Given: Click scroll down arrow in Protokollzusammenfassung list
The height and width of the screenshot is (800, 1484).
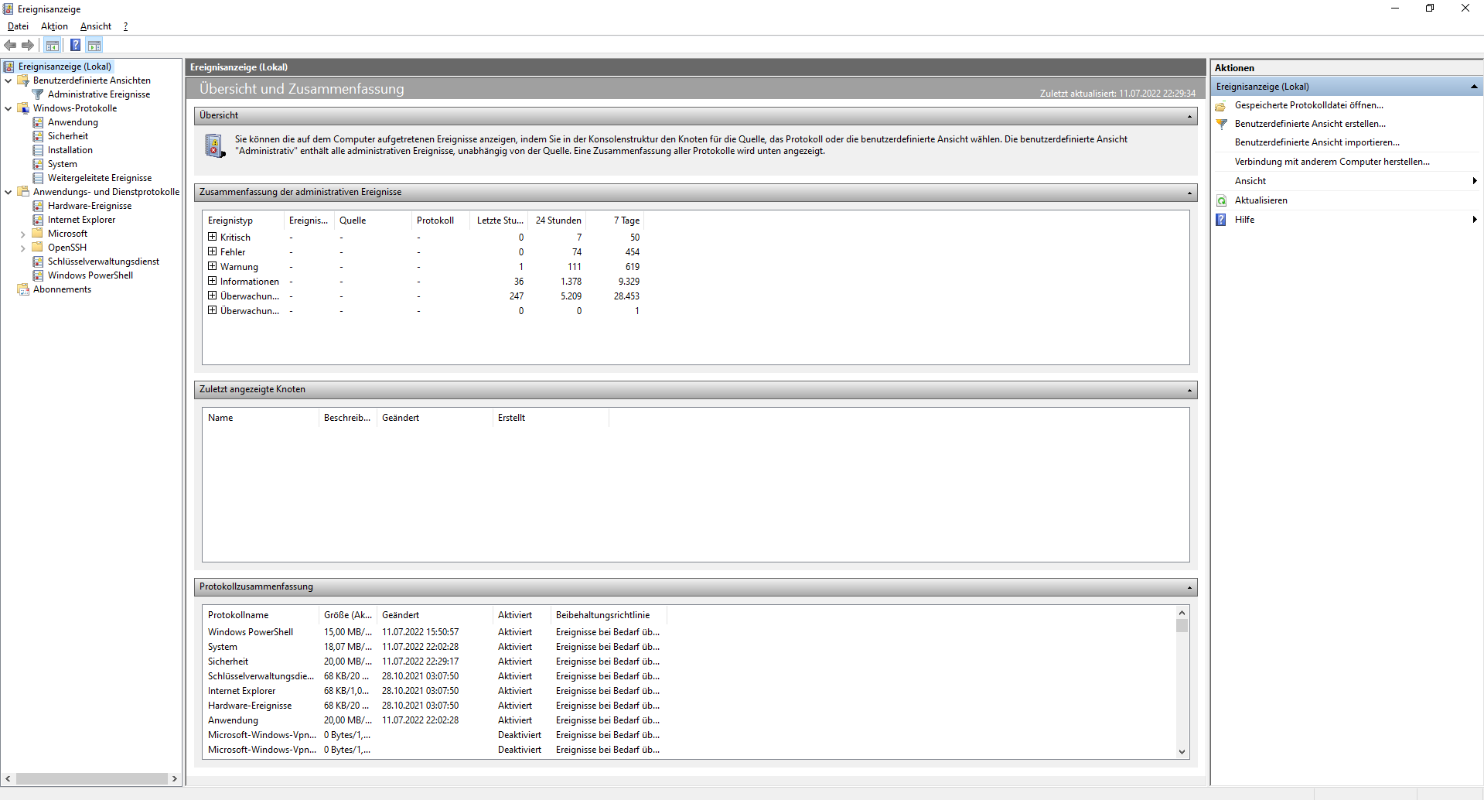Looking at the screenshot, I should (x=1182, y=752).
